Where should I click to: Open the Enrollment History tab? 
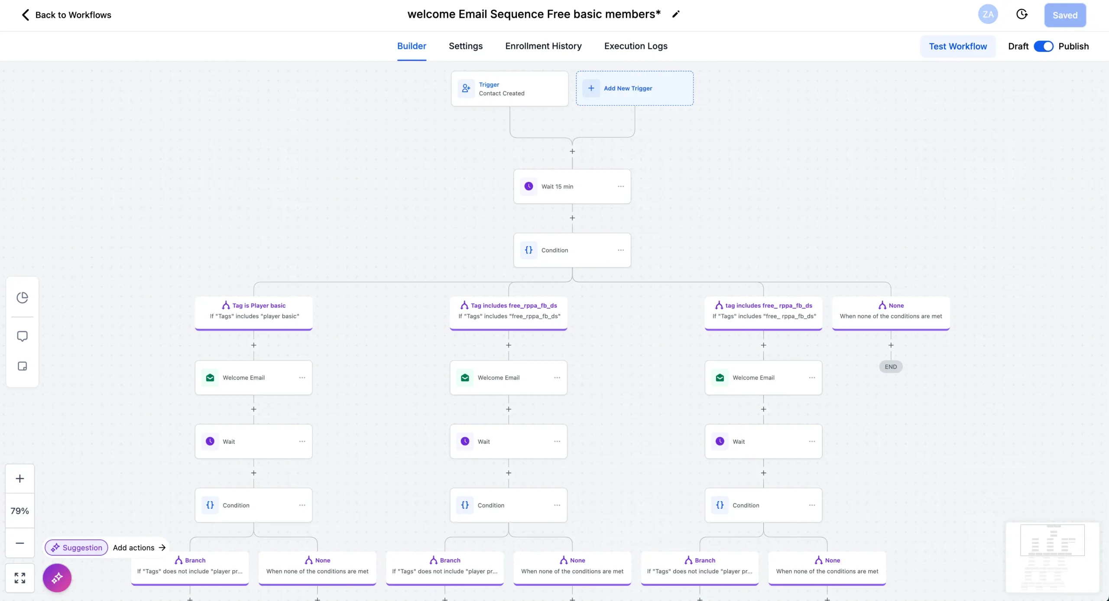pyautogui.click(x=543, y=46)
